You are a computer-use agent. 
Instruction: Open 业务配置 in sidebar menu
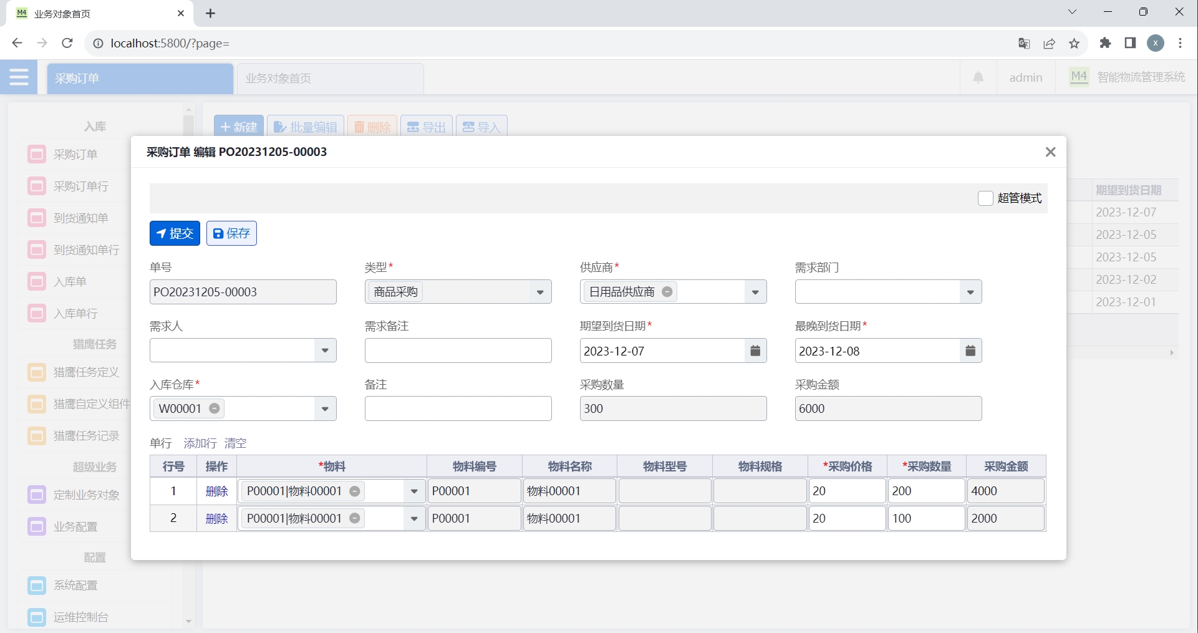click(x=75, y=527)
